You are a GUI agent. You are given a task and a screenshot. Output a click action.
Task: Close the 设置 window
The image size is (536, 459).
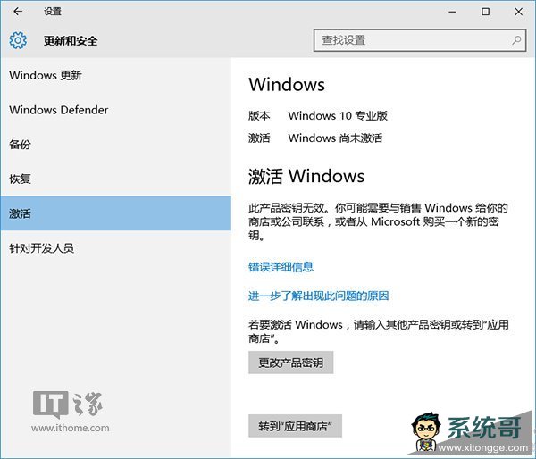[x=518, y=12]
